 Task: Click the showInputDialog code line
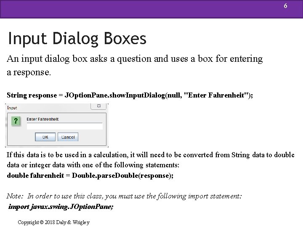pos(130,95)
